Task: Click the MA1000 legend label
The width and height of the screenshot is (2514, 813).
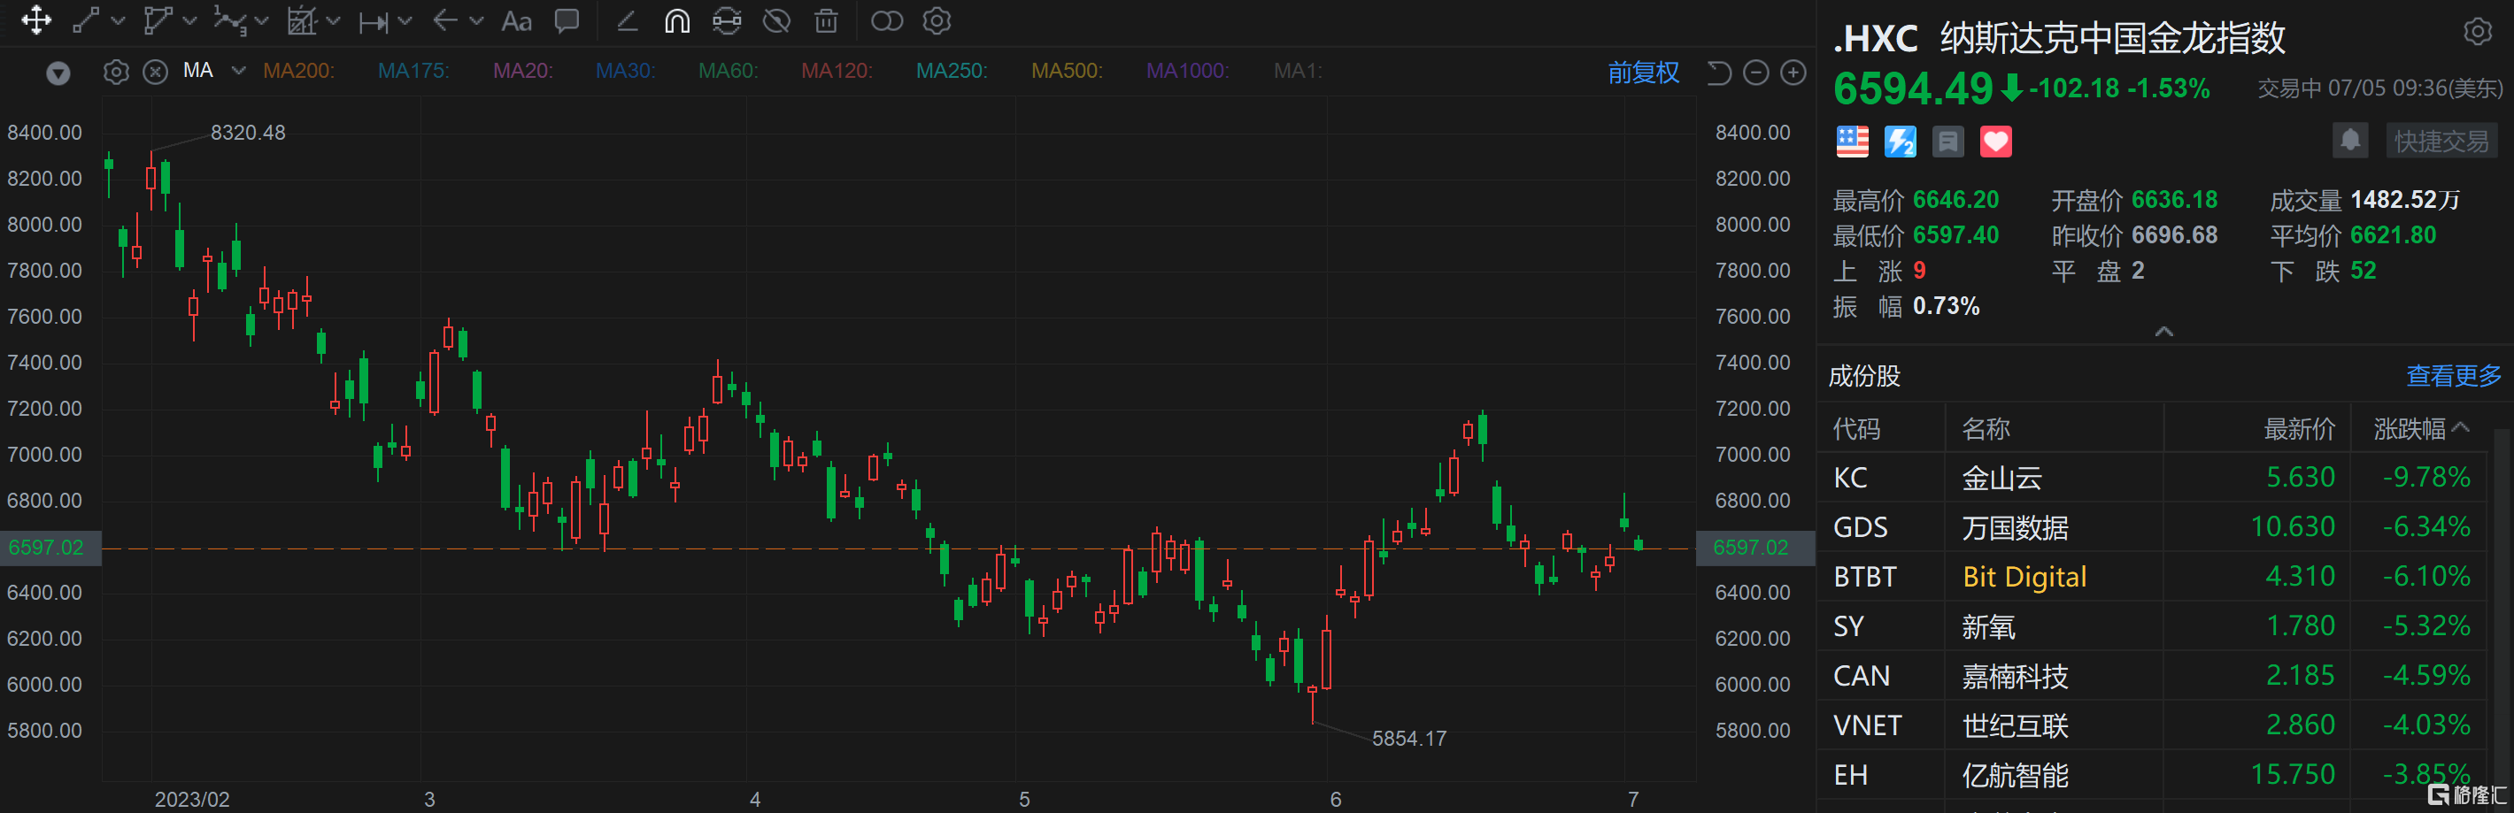Action: [1188, 70]
